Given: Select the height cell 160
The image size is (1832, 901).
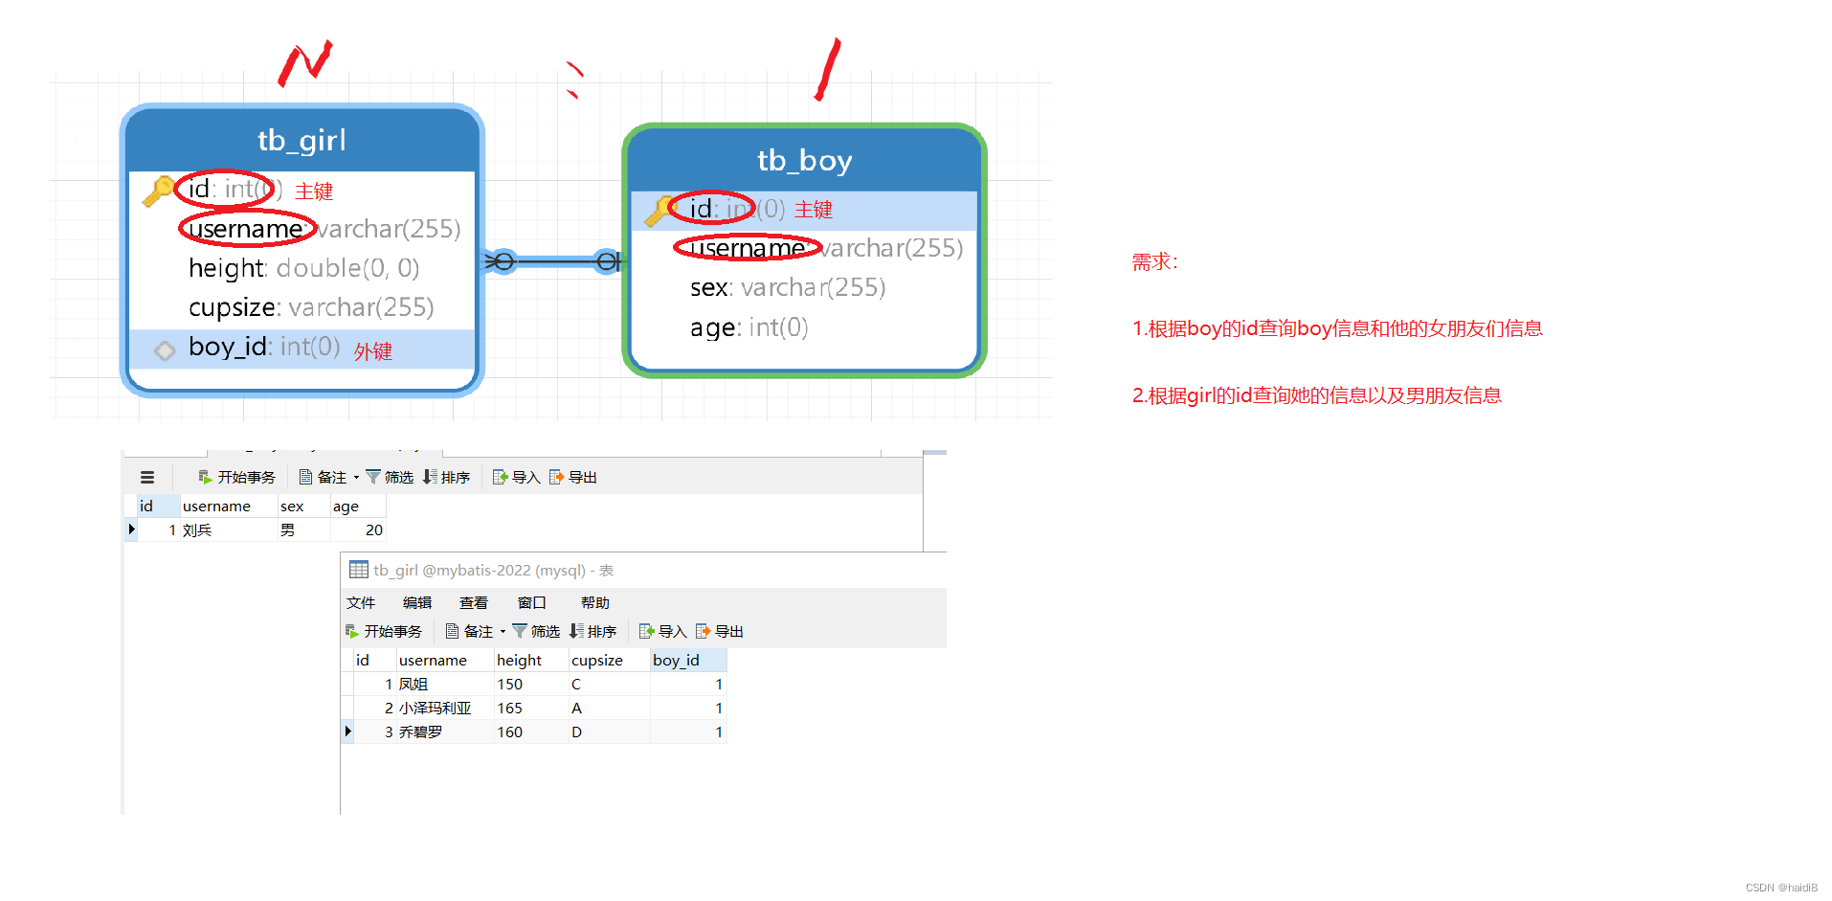Looking at the screenshot, I should [x=531, y=732].
